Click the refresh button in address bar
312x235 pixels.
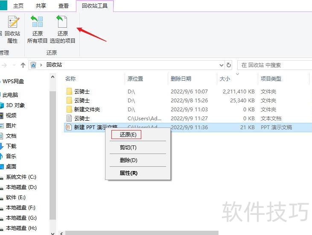[229, 65]
